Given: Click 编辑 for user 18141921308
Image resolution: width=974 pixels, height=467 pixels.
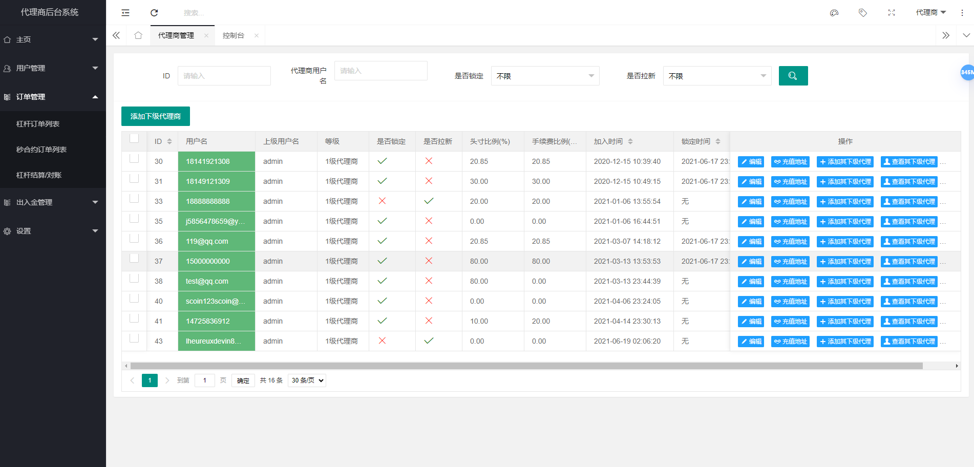Looking at the screenshot, I should point(751,162).
